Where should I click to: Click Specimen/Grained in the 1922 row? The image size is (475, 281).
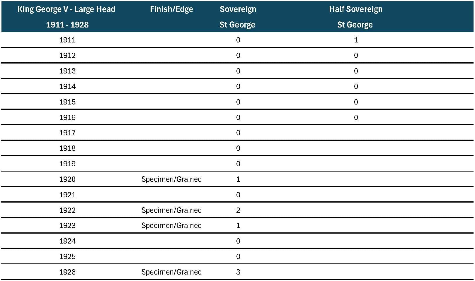pyautogui.click(x=171, y=210)
